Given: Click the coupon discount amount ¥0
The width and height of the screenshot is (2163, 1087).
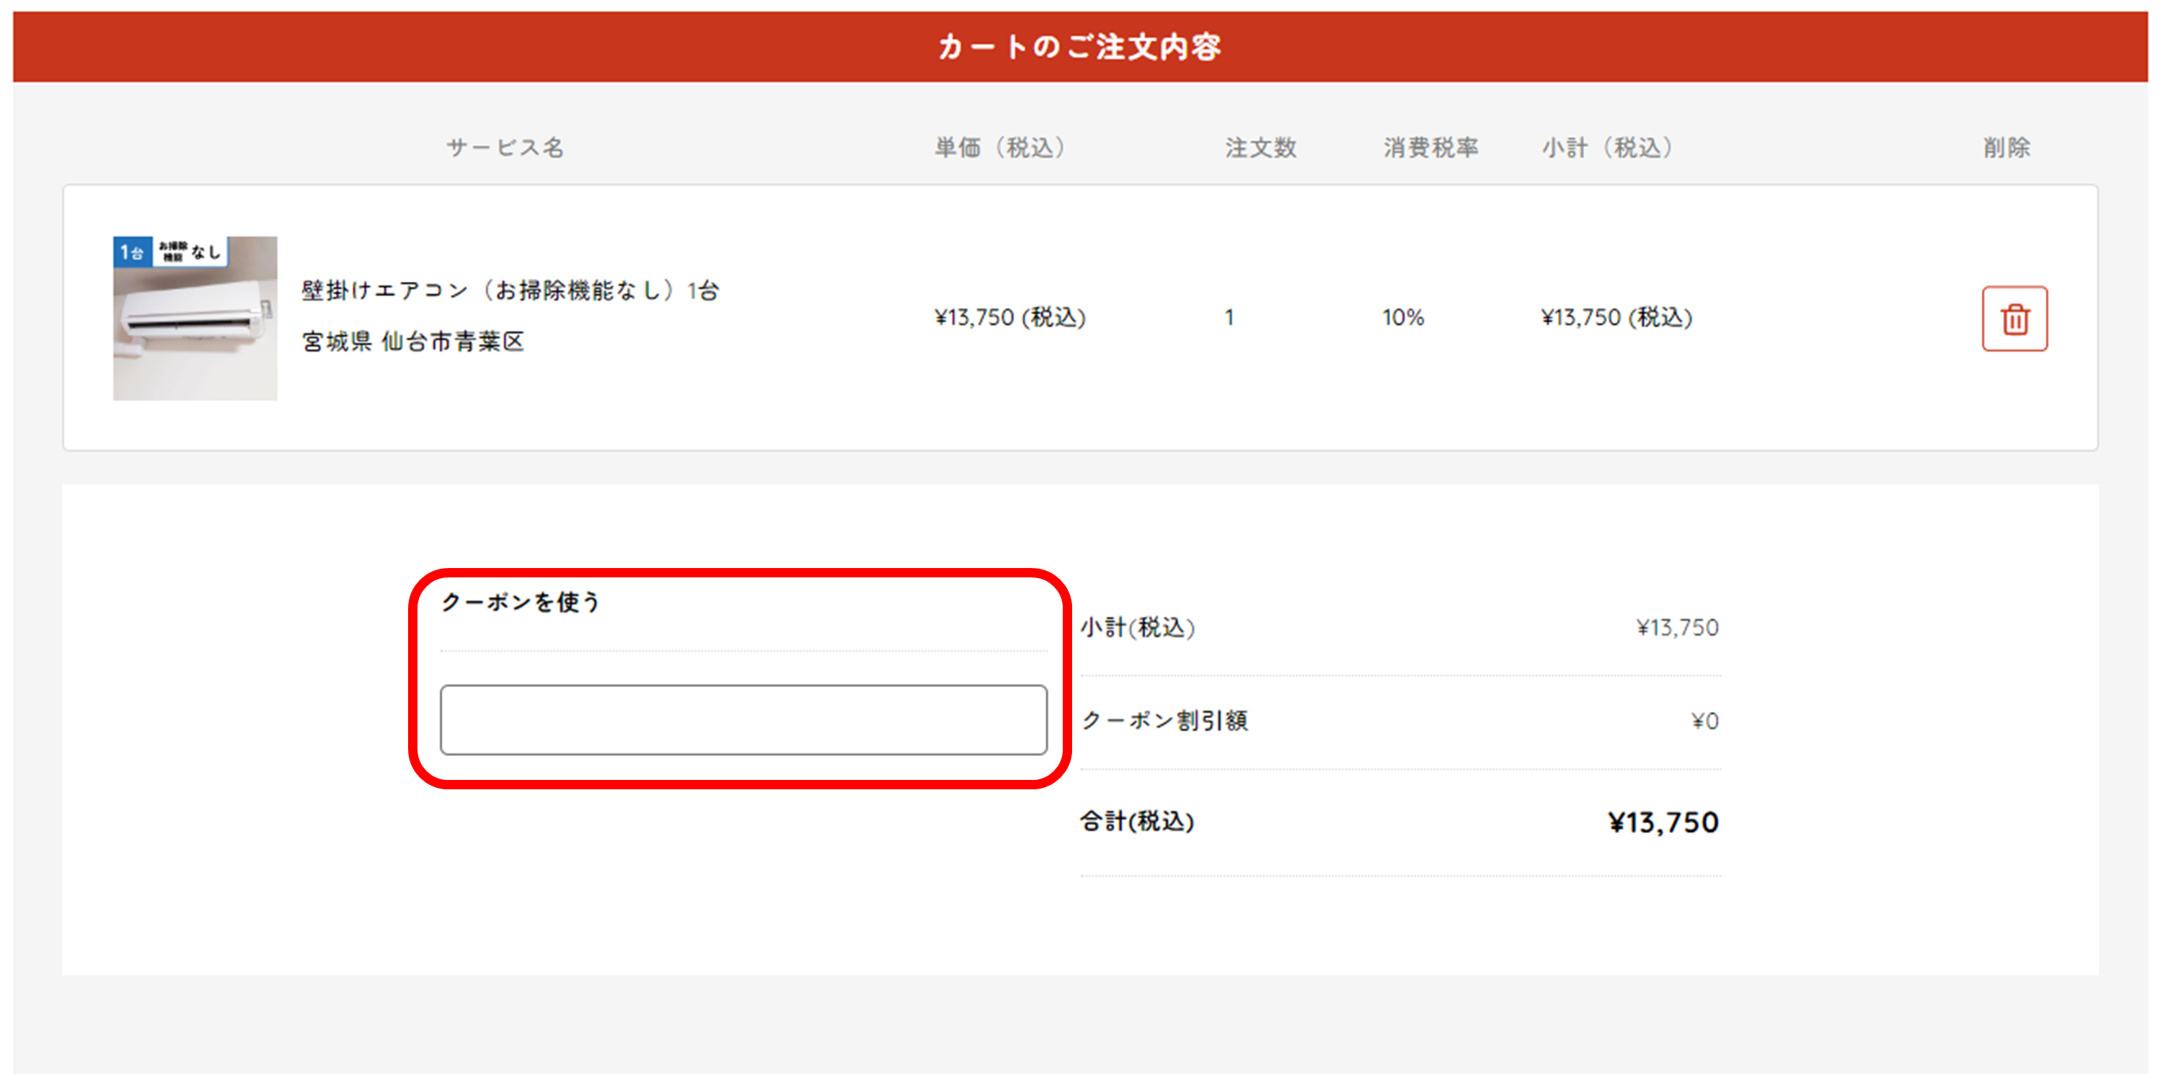Looking at the screenshot, I should point(1704,721).
